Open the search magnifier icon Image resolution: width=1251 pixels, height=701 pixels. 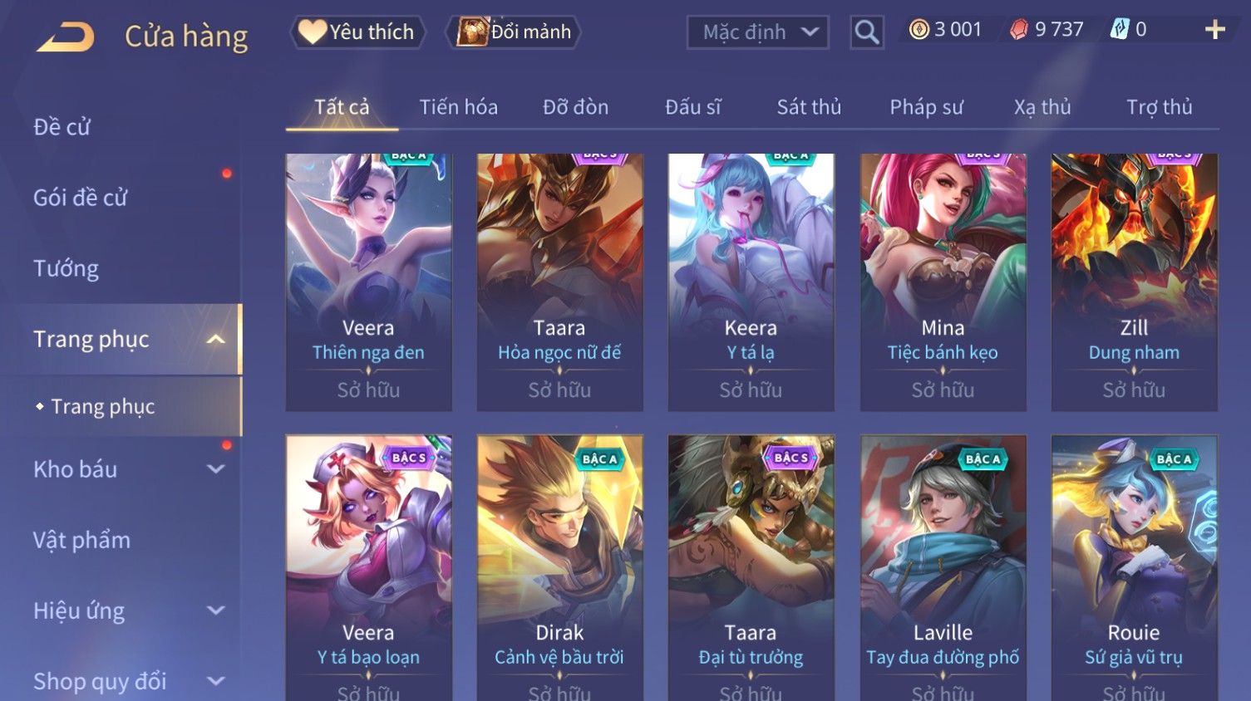(x=866, y=32)
